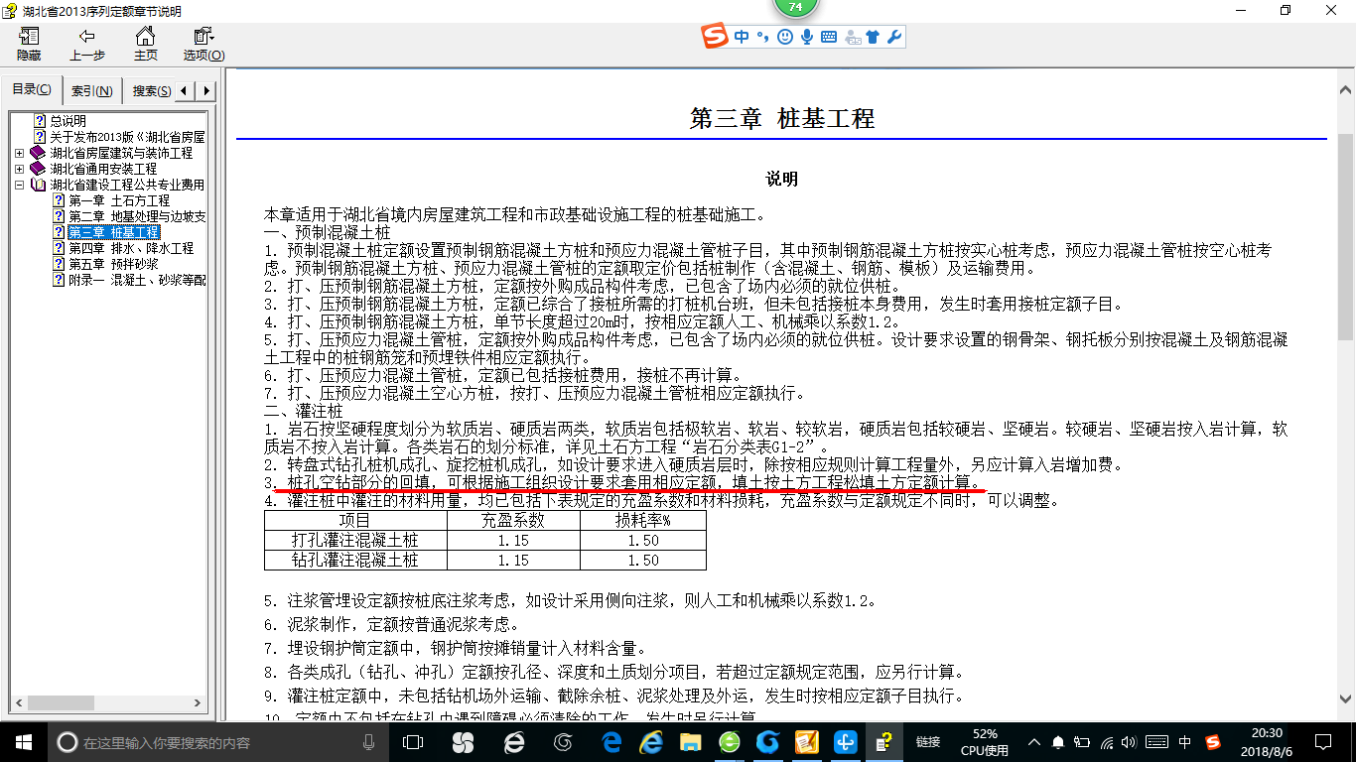Click the 损耗率% table header
1356x762 pixels.
click(x=643, y=521)
